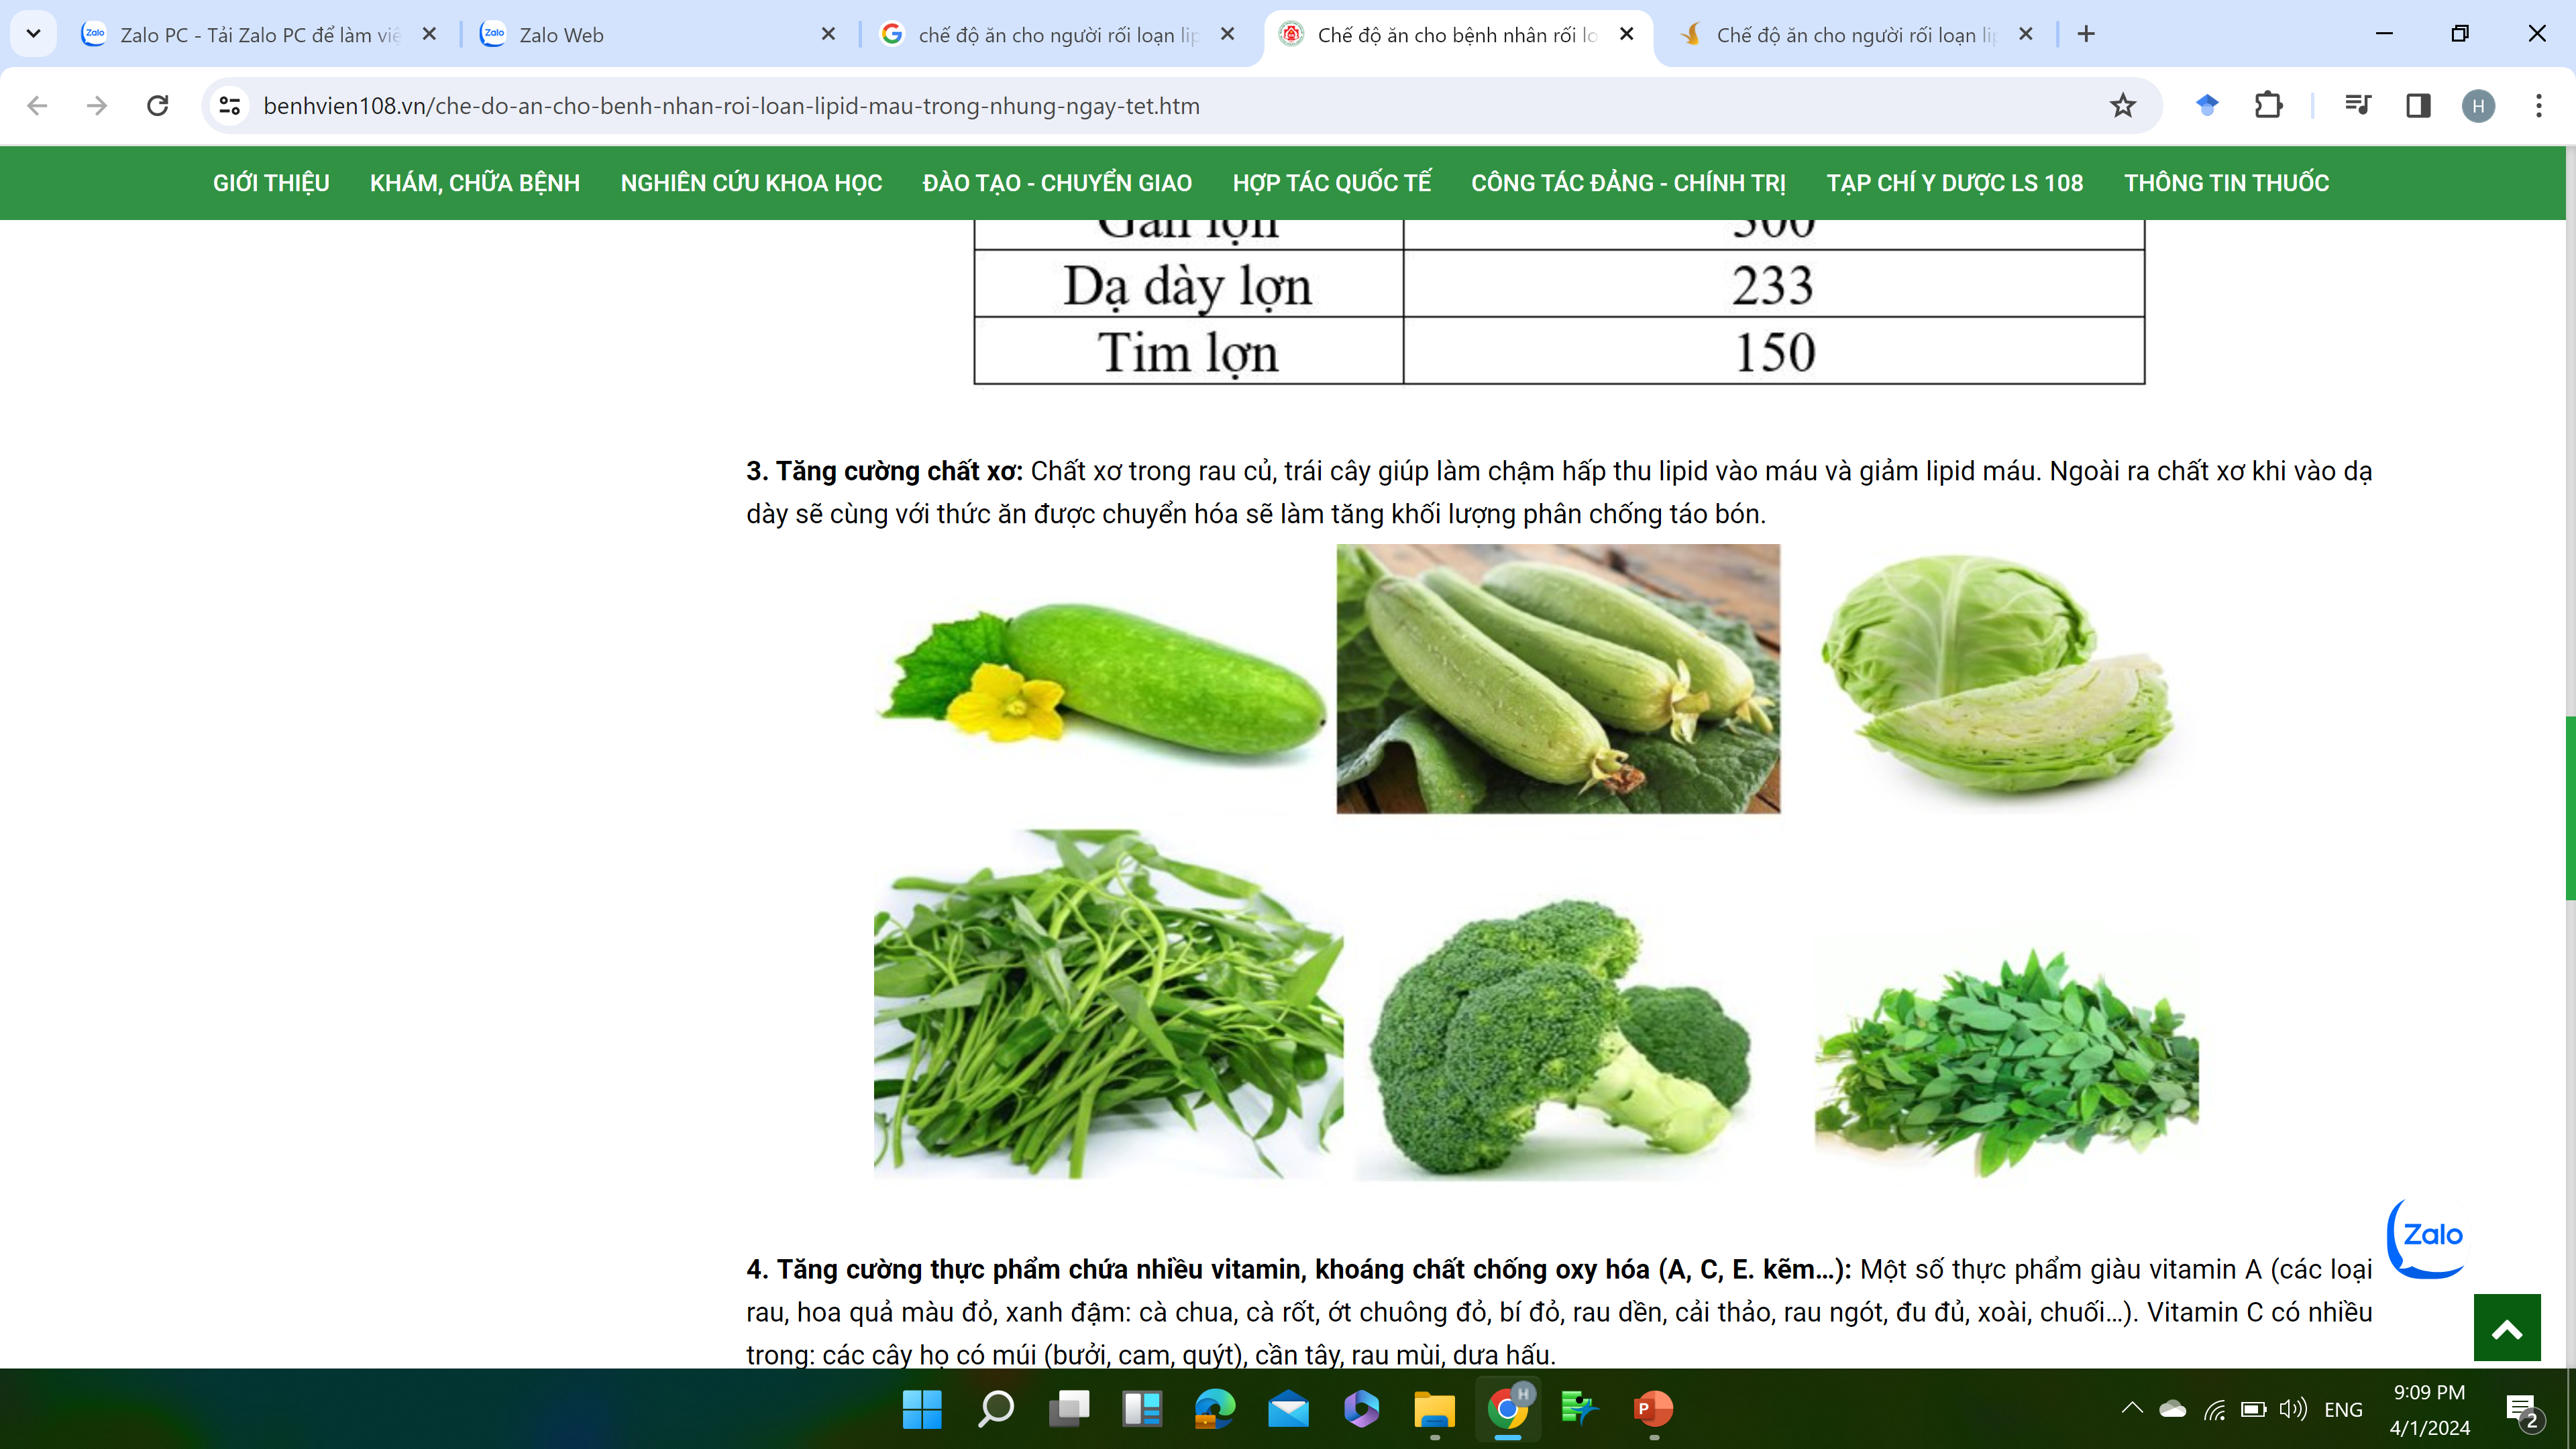This screenshot has height=1449, width=2576.
Task: Open the KHÁM, CHỮA BỆNH menu
Action: click(475, 183)
